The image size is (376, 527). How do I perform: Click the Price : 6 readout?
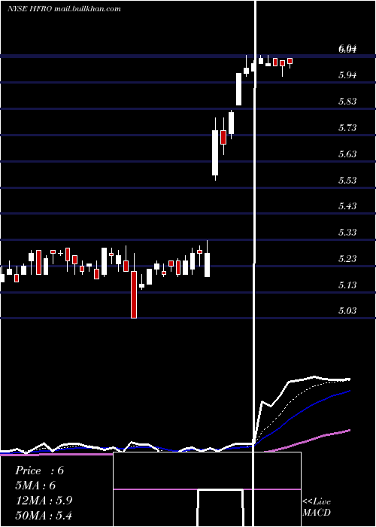39,471
